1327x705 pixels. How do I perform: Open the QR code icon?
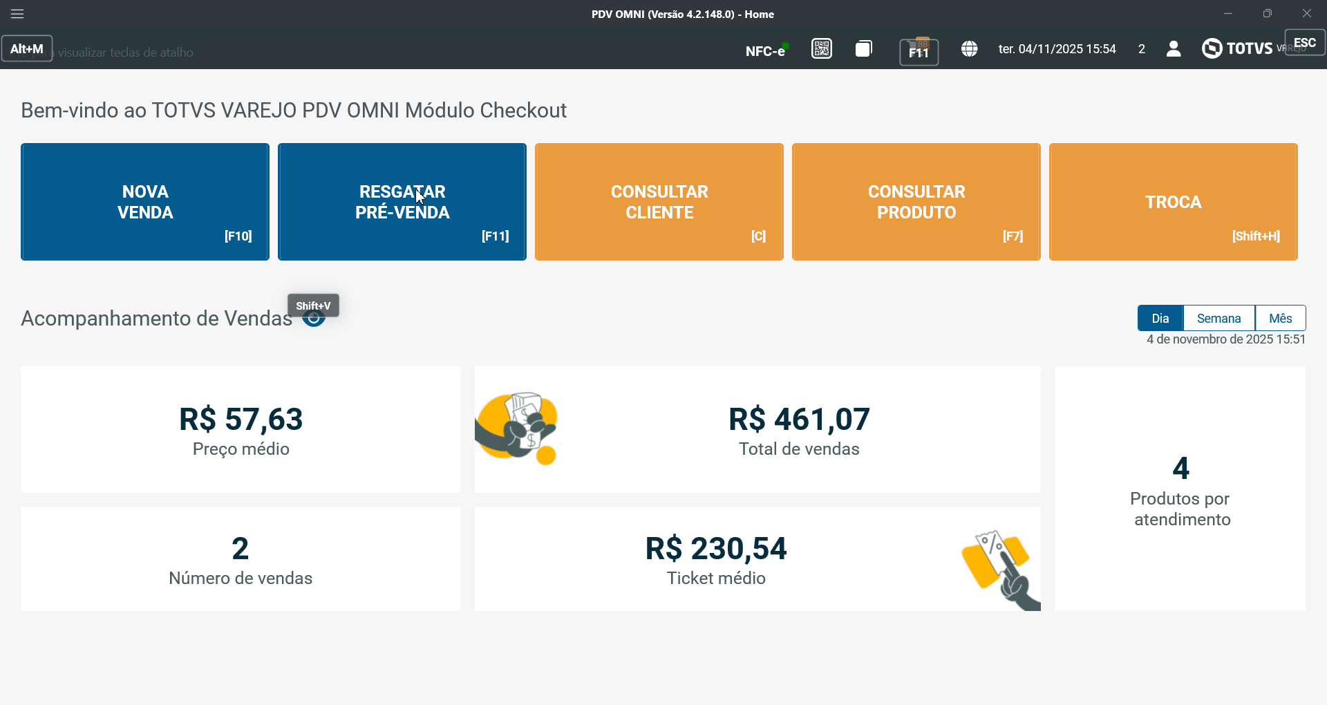[821, 48]
